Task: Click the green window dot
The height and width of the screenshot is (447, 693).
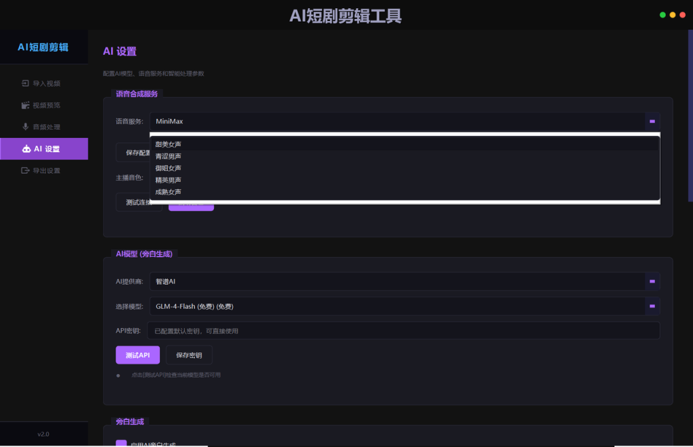Action: pos(663,15)
